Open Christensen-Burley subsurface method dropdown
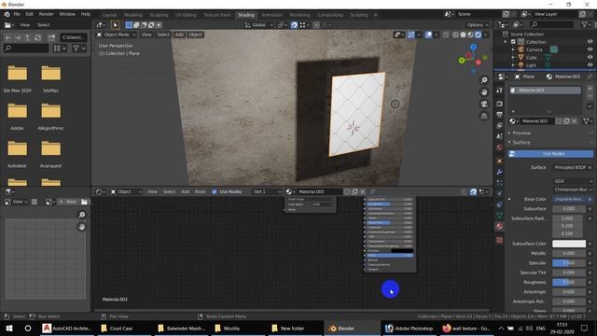 573,189
